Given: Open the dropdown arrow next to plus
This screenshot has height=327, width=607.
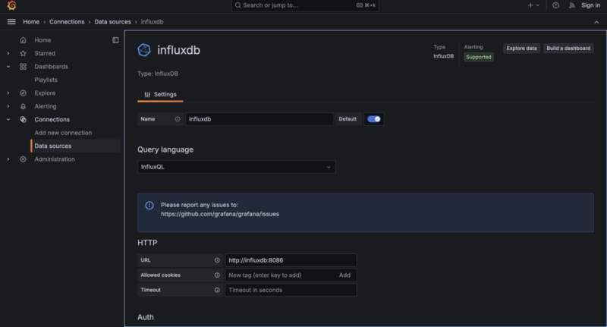Looking at the screenshot, I should [x=537, y=5].
